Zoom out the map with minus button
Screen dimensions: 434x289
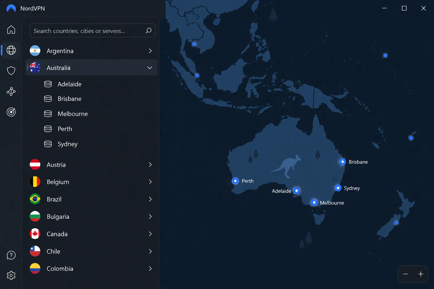[405, 274]
